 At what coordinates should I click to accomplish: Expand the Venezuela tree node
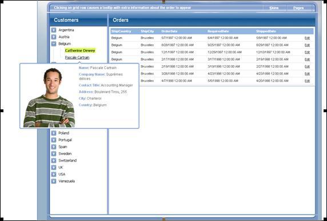(x=54, y=181)
